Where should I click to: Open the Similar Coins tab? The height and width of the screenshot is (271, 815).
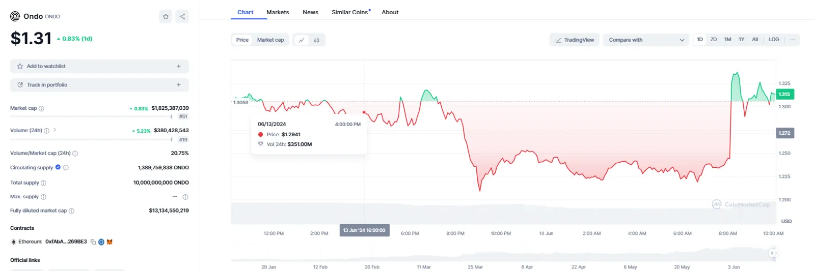click(350, 12)
